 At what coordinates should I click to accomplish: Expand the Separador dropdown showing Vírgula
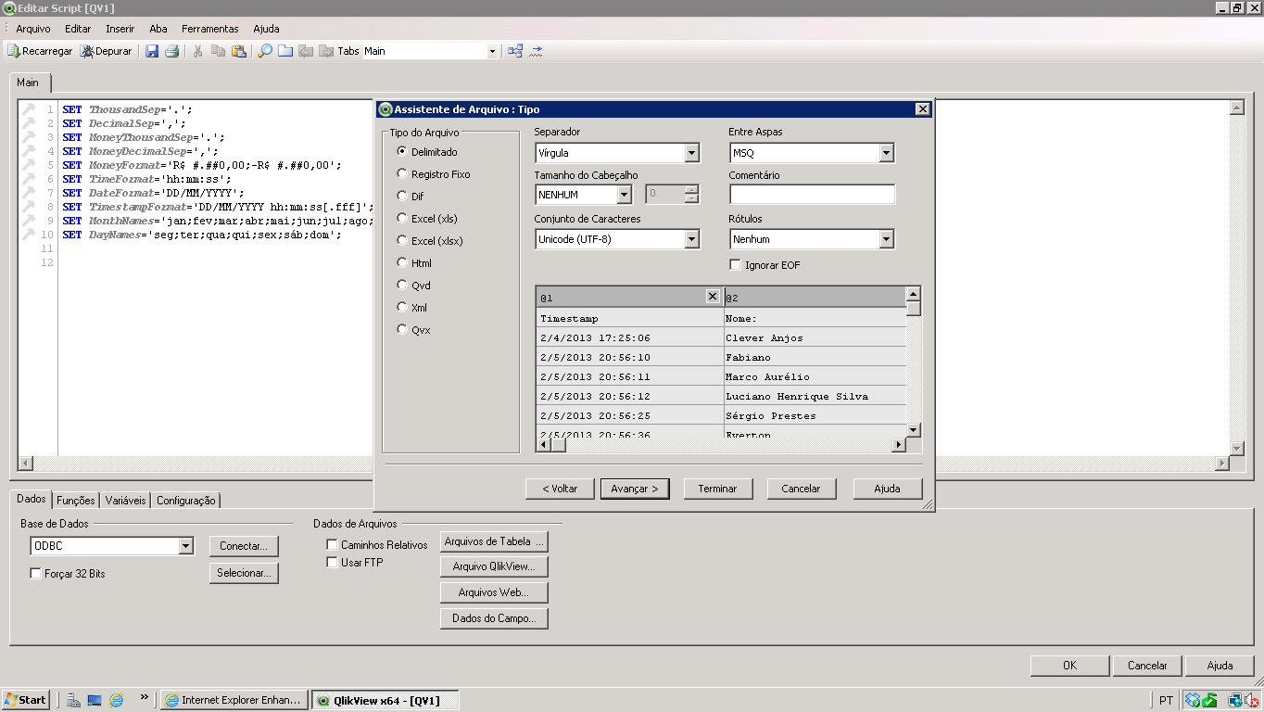pos(691,153)
